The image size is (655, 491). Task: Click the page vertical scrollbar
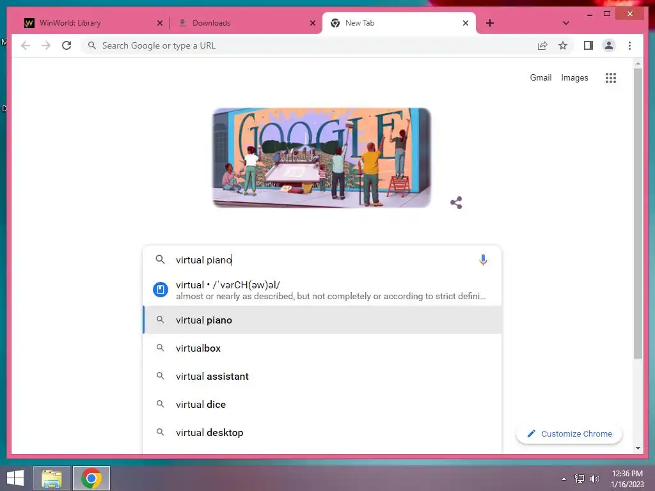[x=638, y=213]
